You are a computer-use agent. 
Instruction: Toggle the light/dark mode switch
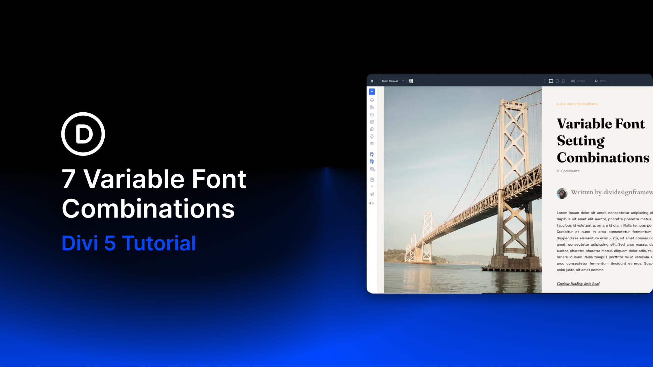click(x=372, y=203)
